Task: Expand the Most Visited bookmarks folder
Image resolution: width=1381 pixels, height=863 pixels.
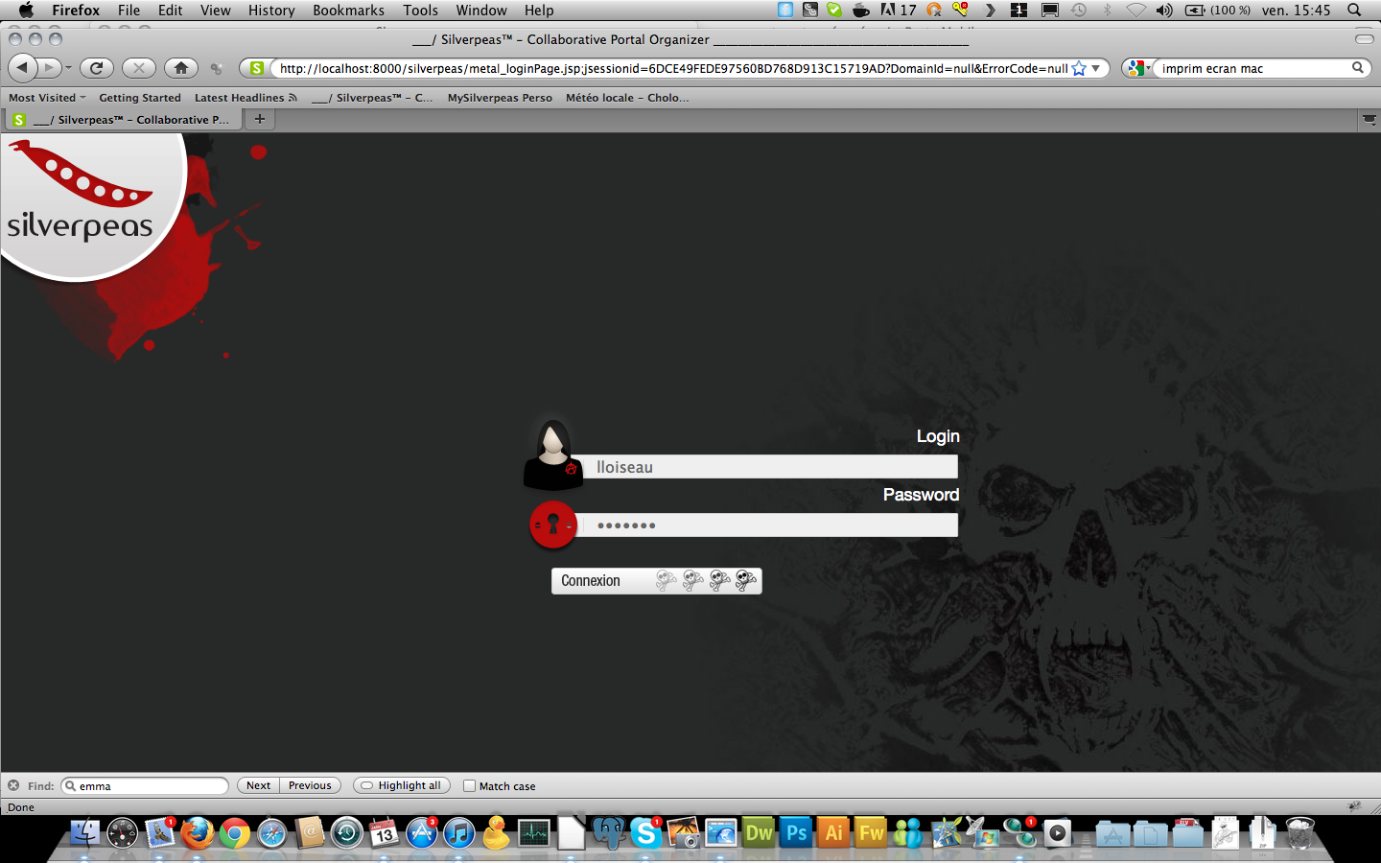Action: coord(47,98)
